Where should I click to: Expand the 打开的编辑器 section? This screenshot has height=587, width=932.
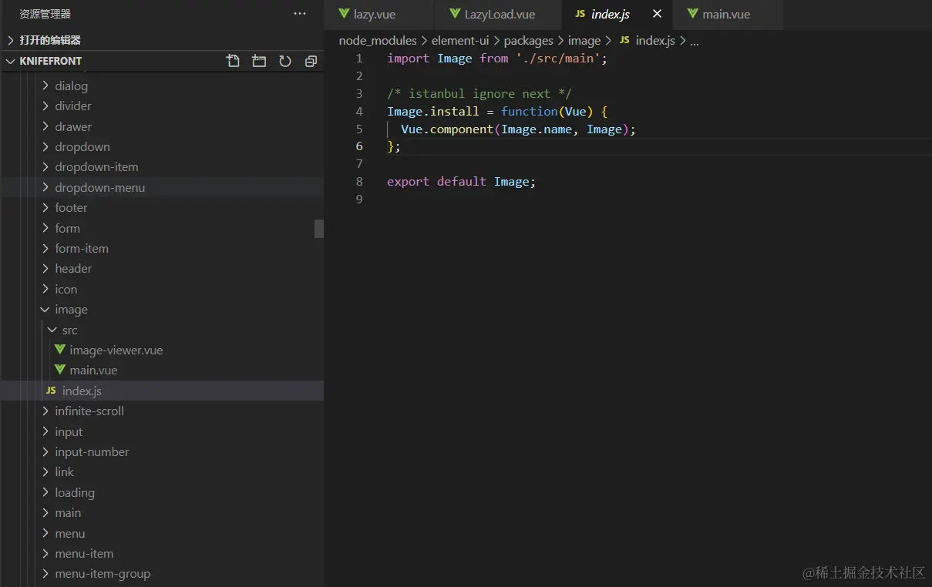(x=162, y=40)
